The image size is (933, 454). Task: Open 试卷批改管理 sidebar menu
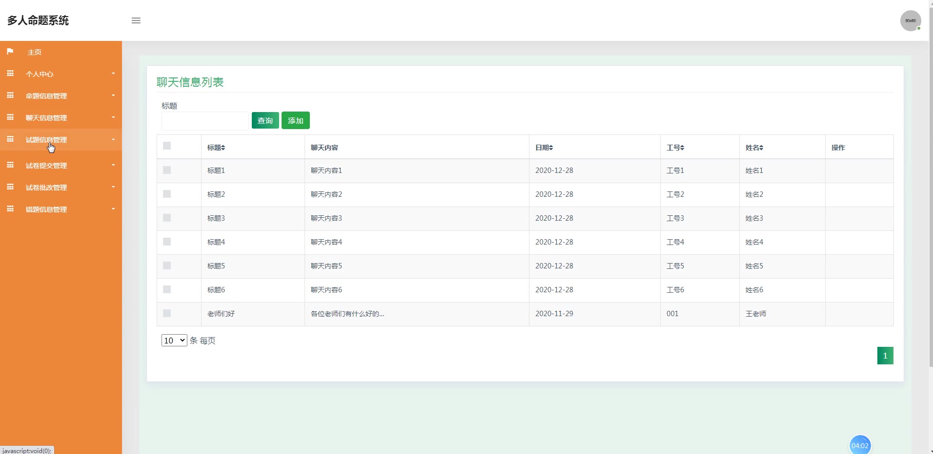[61, 187]
